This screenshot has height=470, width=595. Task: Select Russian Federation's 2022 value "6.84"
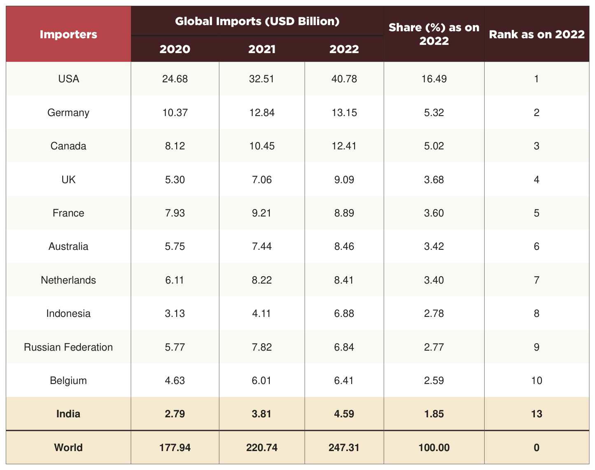tap(344, 347)
